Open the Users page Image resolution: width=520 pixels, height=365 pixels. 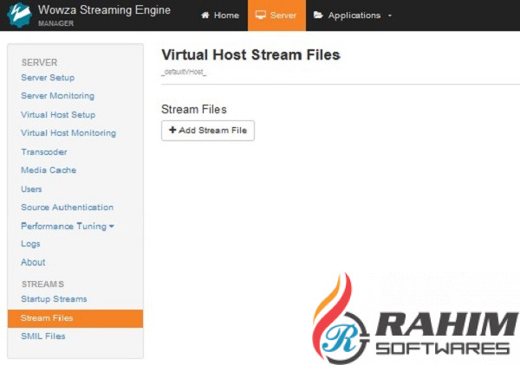31,189
